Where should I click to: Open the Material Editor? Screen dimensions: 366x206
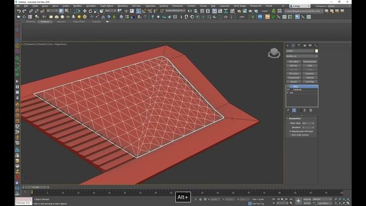[x=233, y=11]
